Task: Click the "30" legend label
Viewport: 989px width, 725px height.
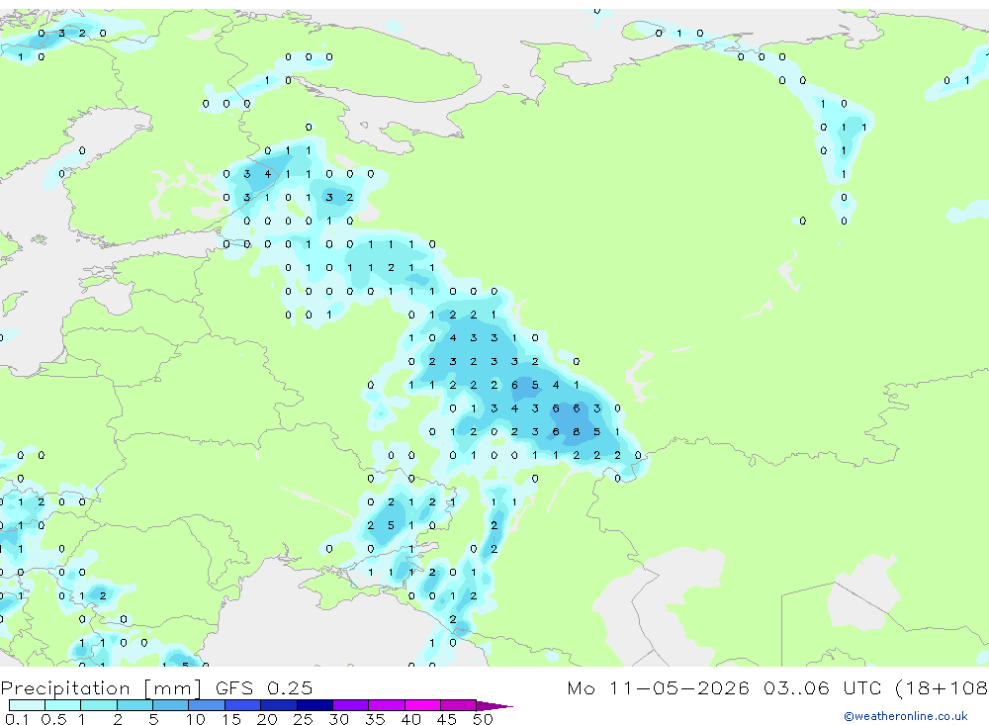Action: pyautogui.click(x=338, y=719)
